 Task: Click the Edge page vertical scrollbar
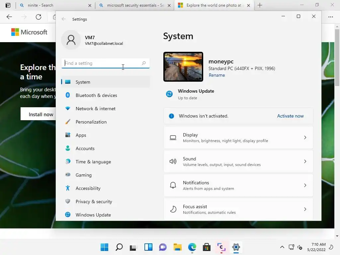(x=337, y=58)
